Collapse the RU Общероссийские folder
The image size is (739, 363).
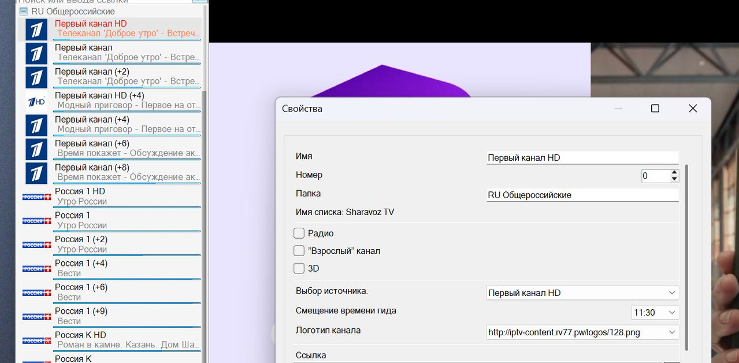(24, 12)
